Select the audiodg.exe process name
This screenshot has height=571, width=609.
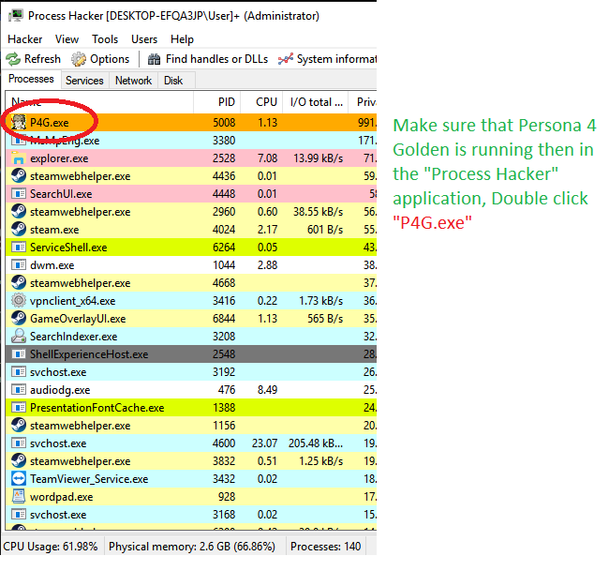pyautogui.click(x=60, y=390)
